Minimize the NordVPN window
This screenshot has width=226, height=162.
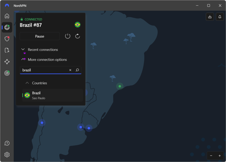(x=197, y=6)
